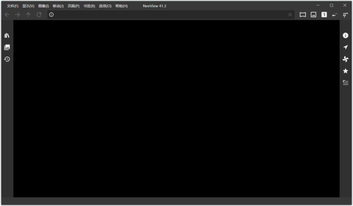Open the playlist panel icon
This screenshot has height=206, width=353.
345,83
